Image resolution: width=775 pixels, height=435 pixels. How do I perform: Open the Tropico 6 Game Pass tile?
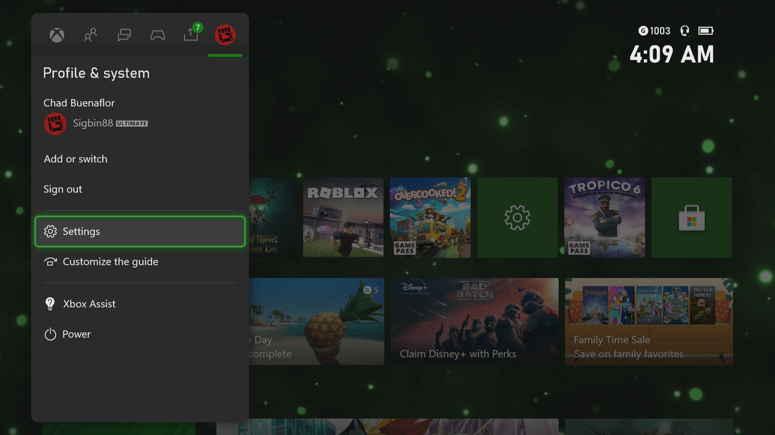tap(605, 217)
